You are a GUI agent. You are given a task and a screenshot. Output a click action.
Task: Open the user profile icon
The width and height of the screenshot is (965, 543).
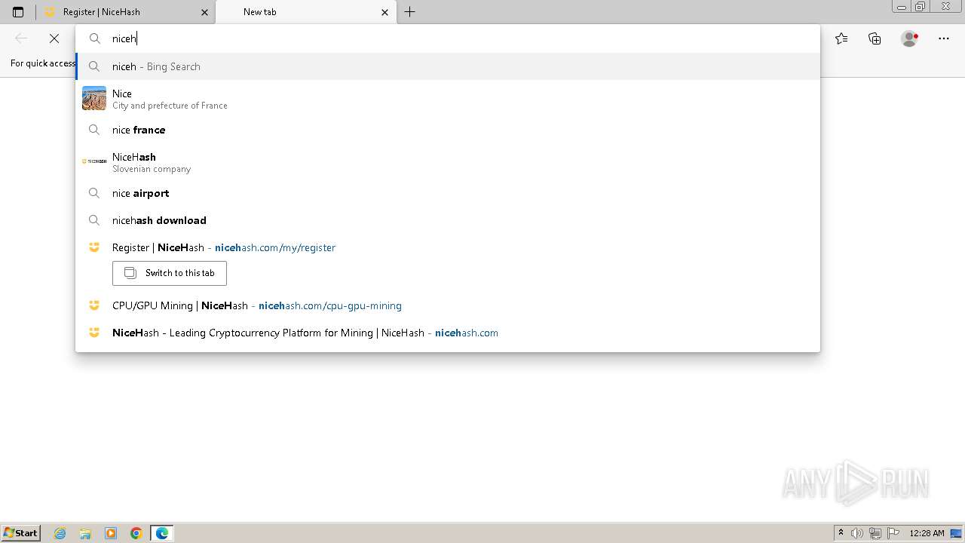tap(910, 38)
